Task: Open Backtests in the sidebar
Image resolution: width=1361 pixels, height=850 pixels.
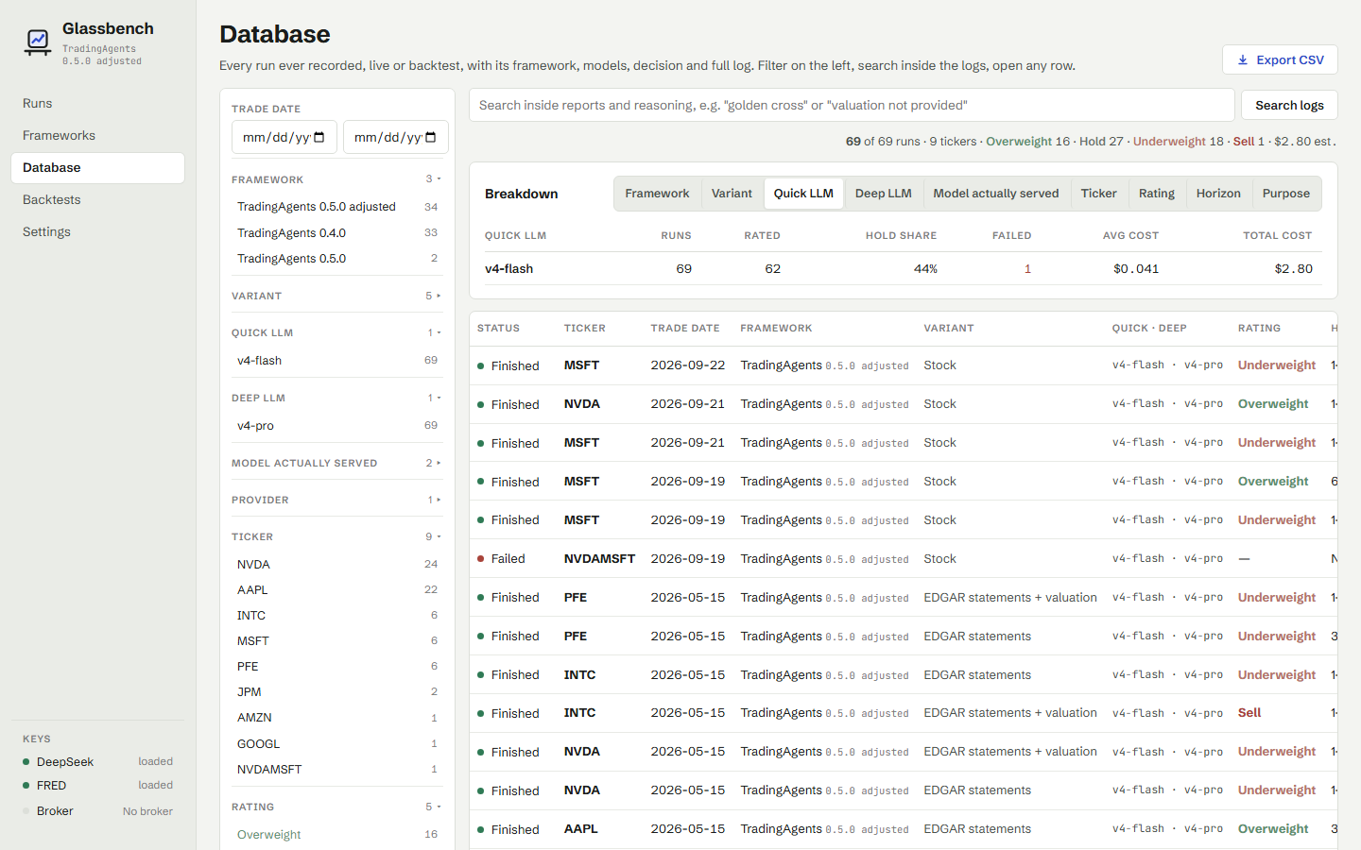Action: point(97,200)
